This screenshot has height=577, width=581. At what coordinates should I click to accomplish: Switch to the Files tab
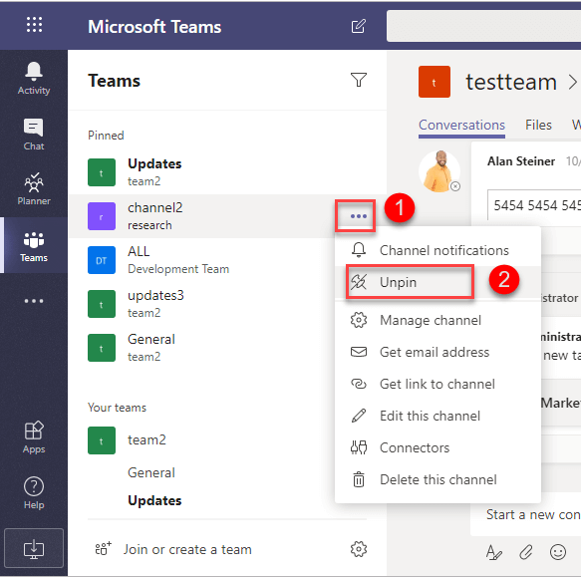tap(538, 125)
